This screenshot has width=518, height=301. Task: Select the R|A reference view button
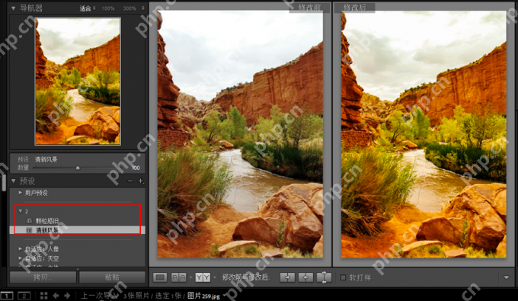[x=179, y=277]
